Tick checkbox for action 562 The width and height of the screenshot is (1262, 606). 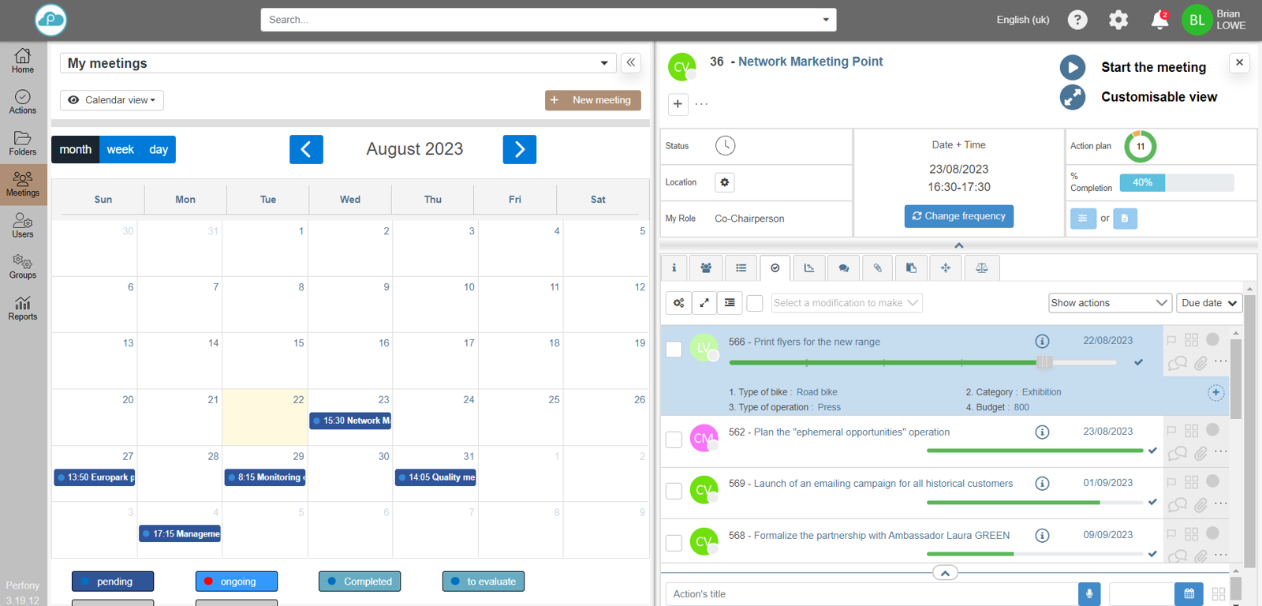click(674, 440)
